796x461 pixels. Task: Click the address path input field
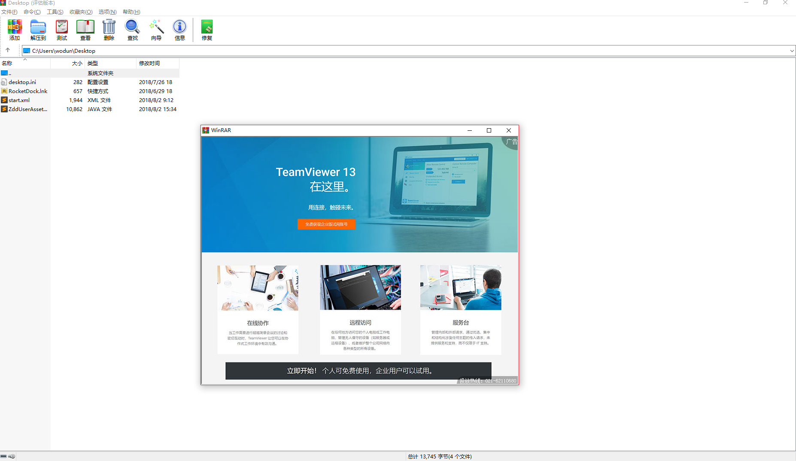[408, 51]
